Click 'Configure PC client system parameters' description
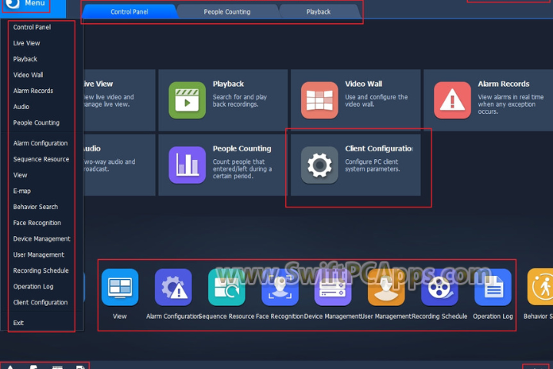 [x=373, y=165]
